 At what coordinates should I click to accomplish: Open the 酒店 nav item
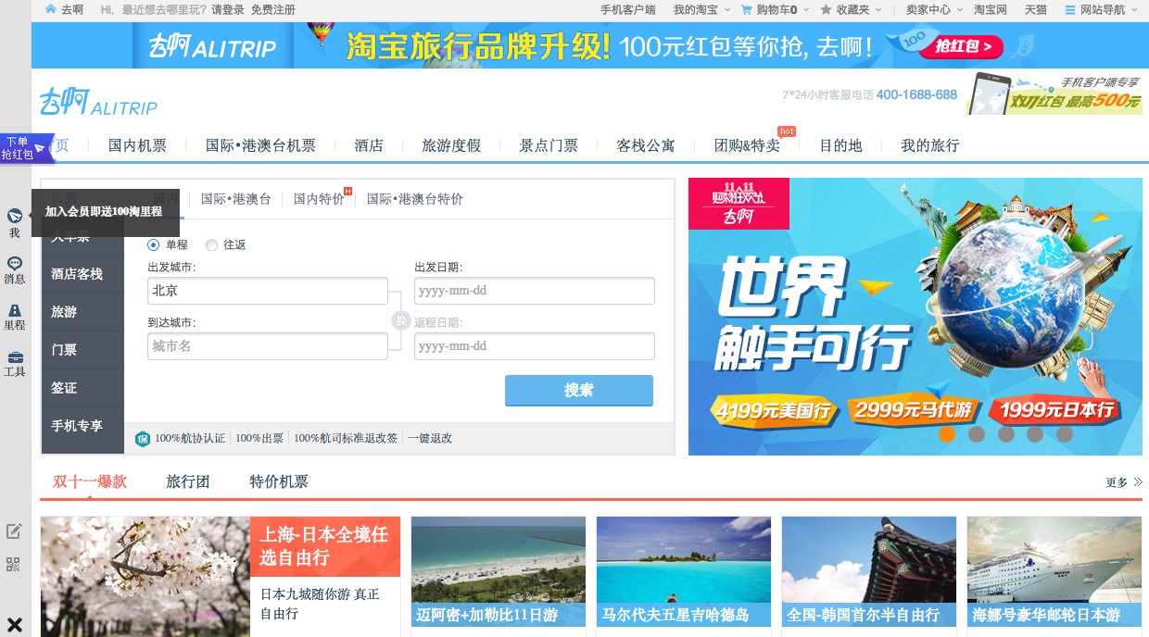pyautogui.click(x=369, y=145)
